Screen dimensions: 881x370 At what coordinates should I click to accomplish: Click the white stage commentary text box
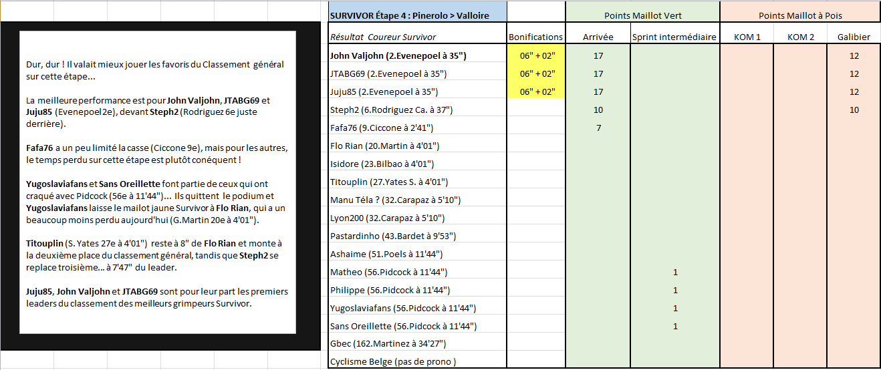click(x=158, y=182)
